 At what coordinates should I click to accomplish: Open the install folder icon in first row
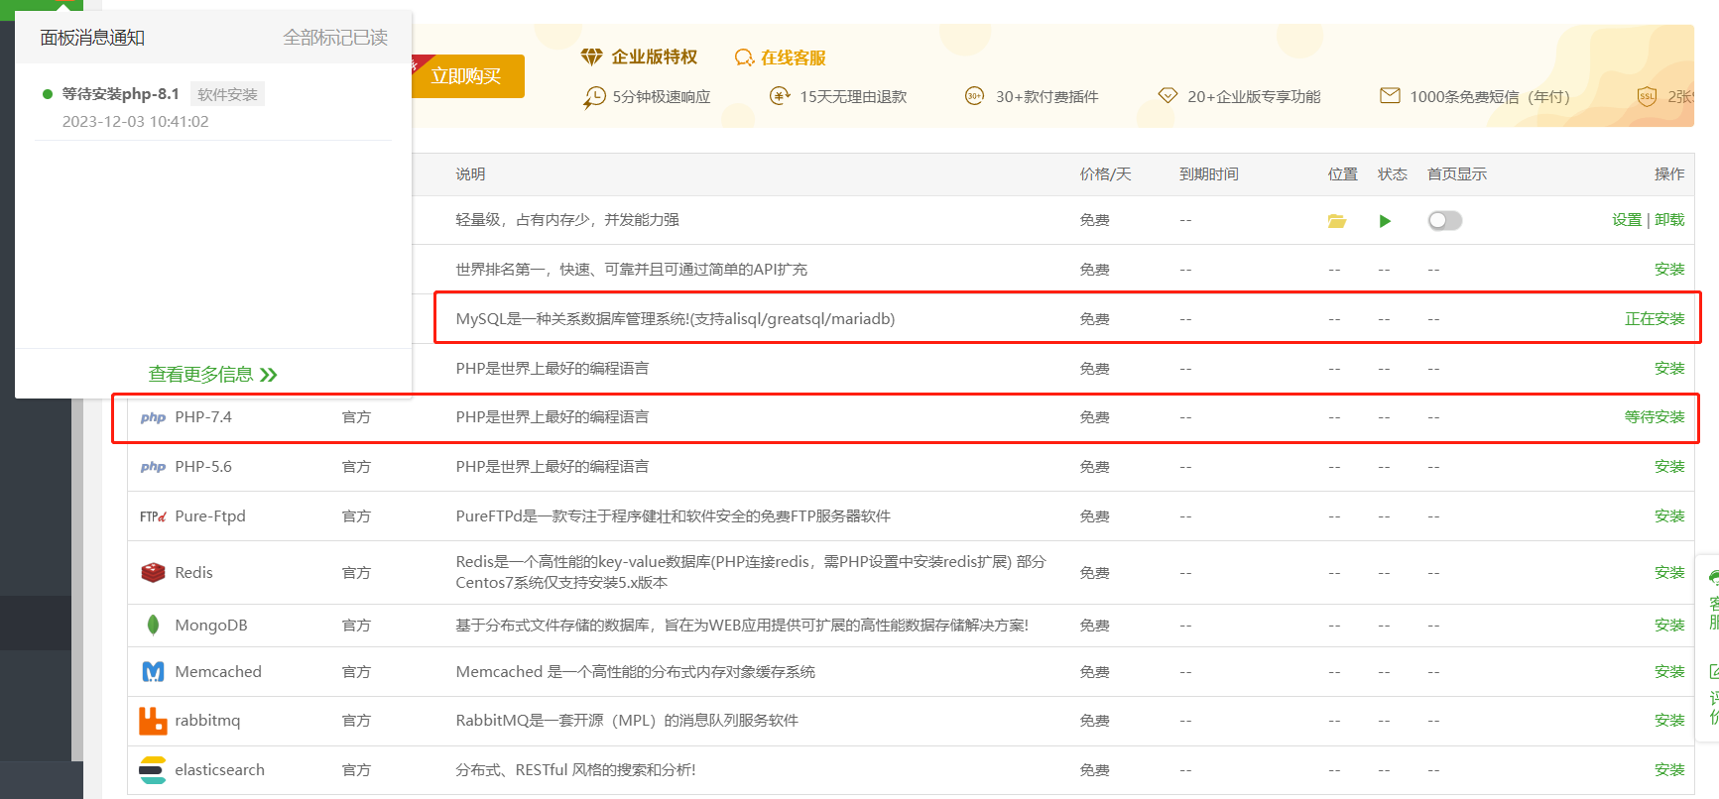click(1337, 221)
